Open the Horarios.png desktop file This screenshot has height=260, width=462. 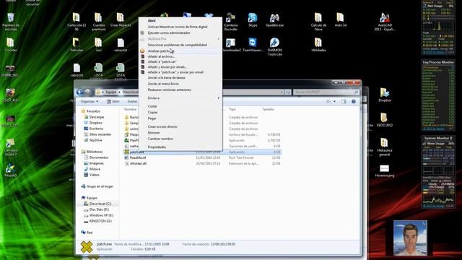(x=385, y=171)
